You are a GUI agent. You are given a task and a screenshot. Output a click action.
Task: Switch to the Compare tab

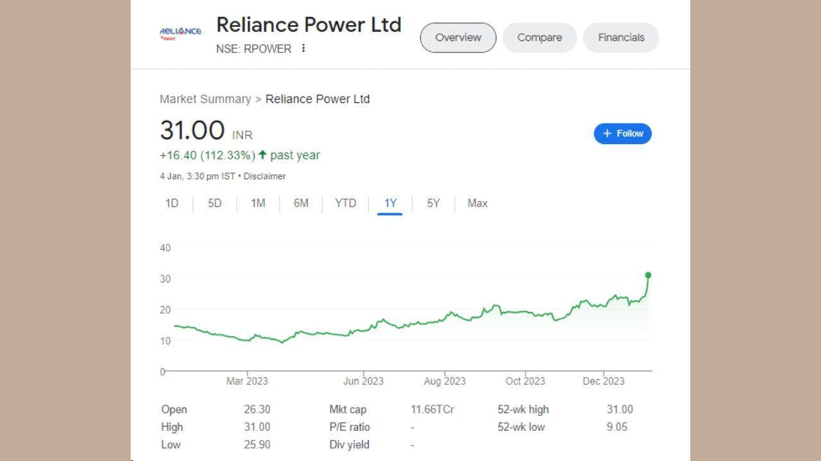click(x=539, y=37)
